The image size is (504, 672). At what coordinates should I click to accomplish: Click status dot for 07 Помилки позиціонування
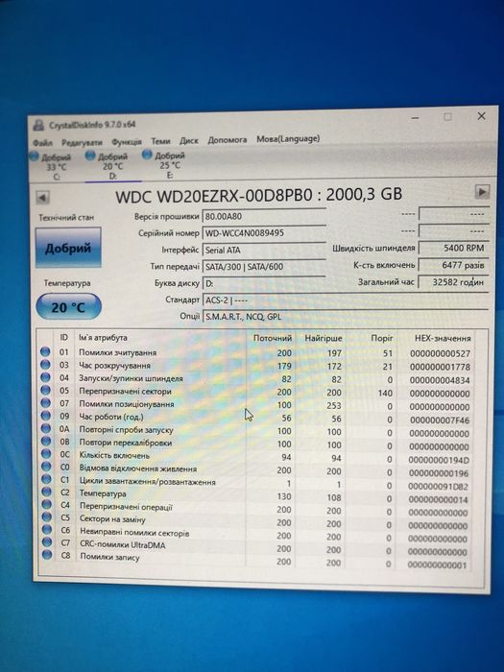coord(46,403)
